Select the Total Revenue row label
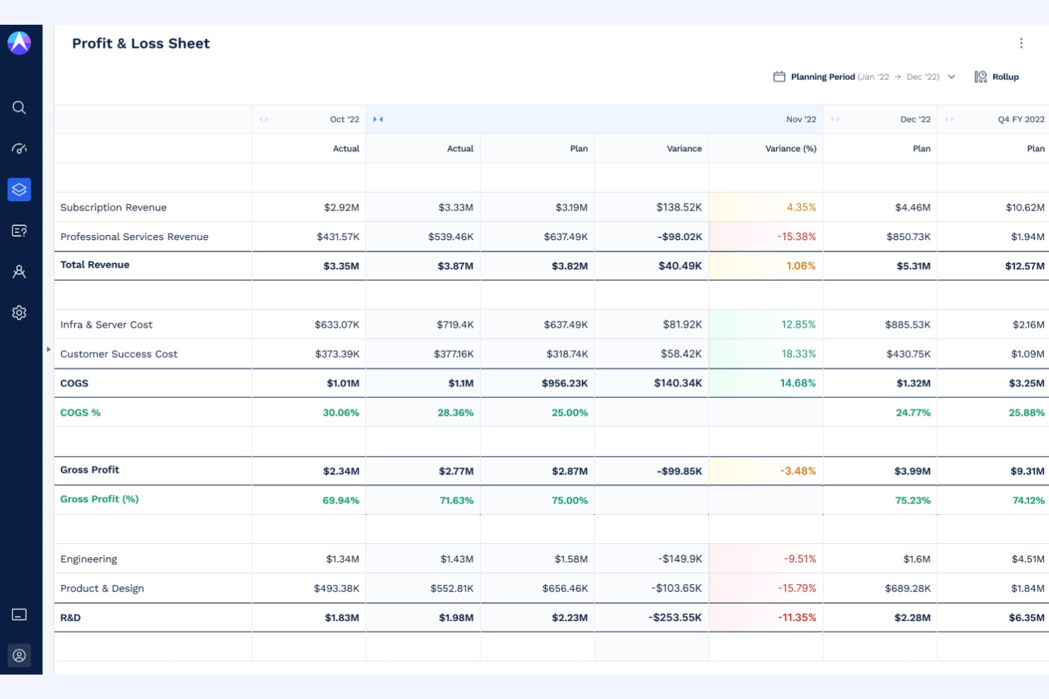1049x699 pixels. (x=94, y=265)
